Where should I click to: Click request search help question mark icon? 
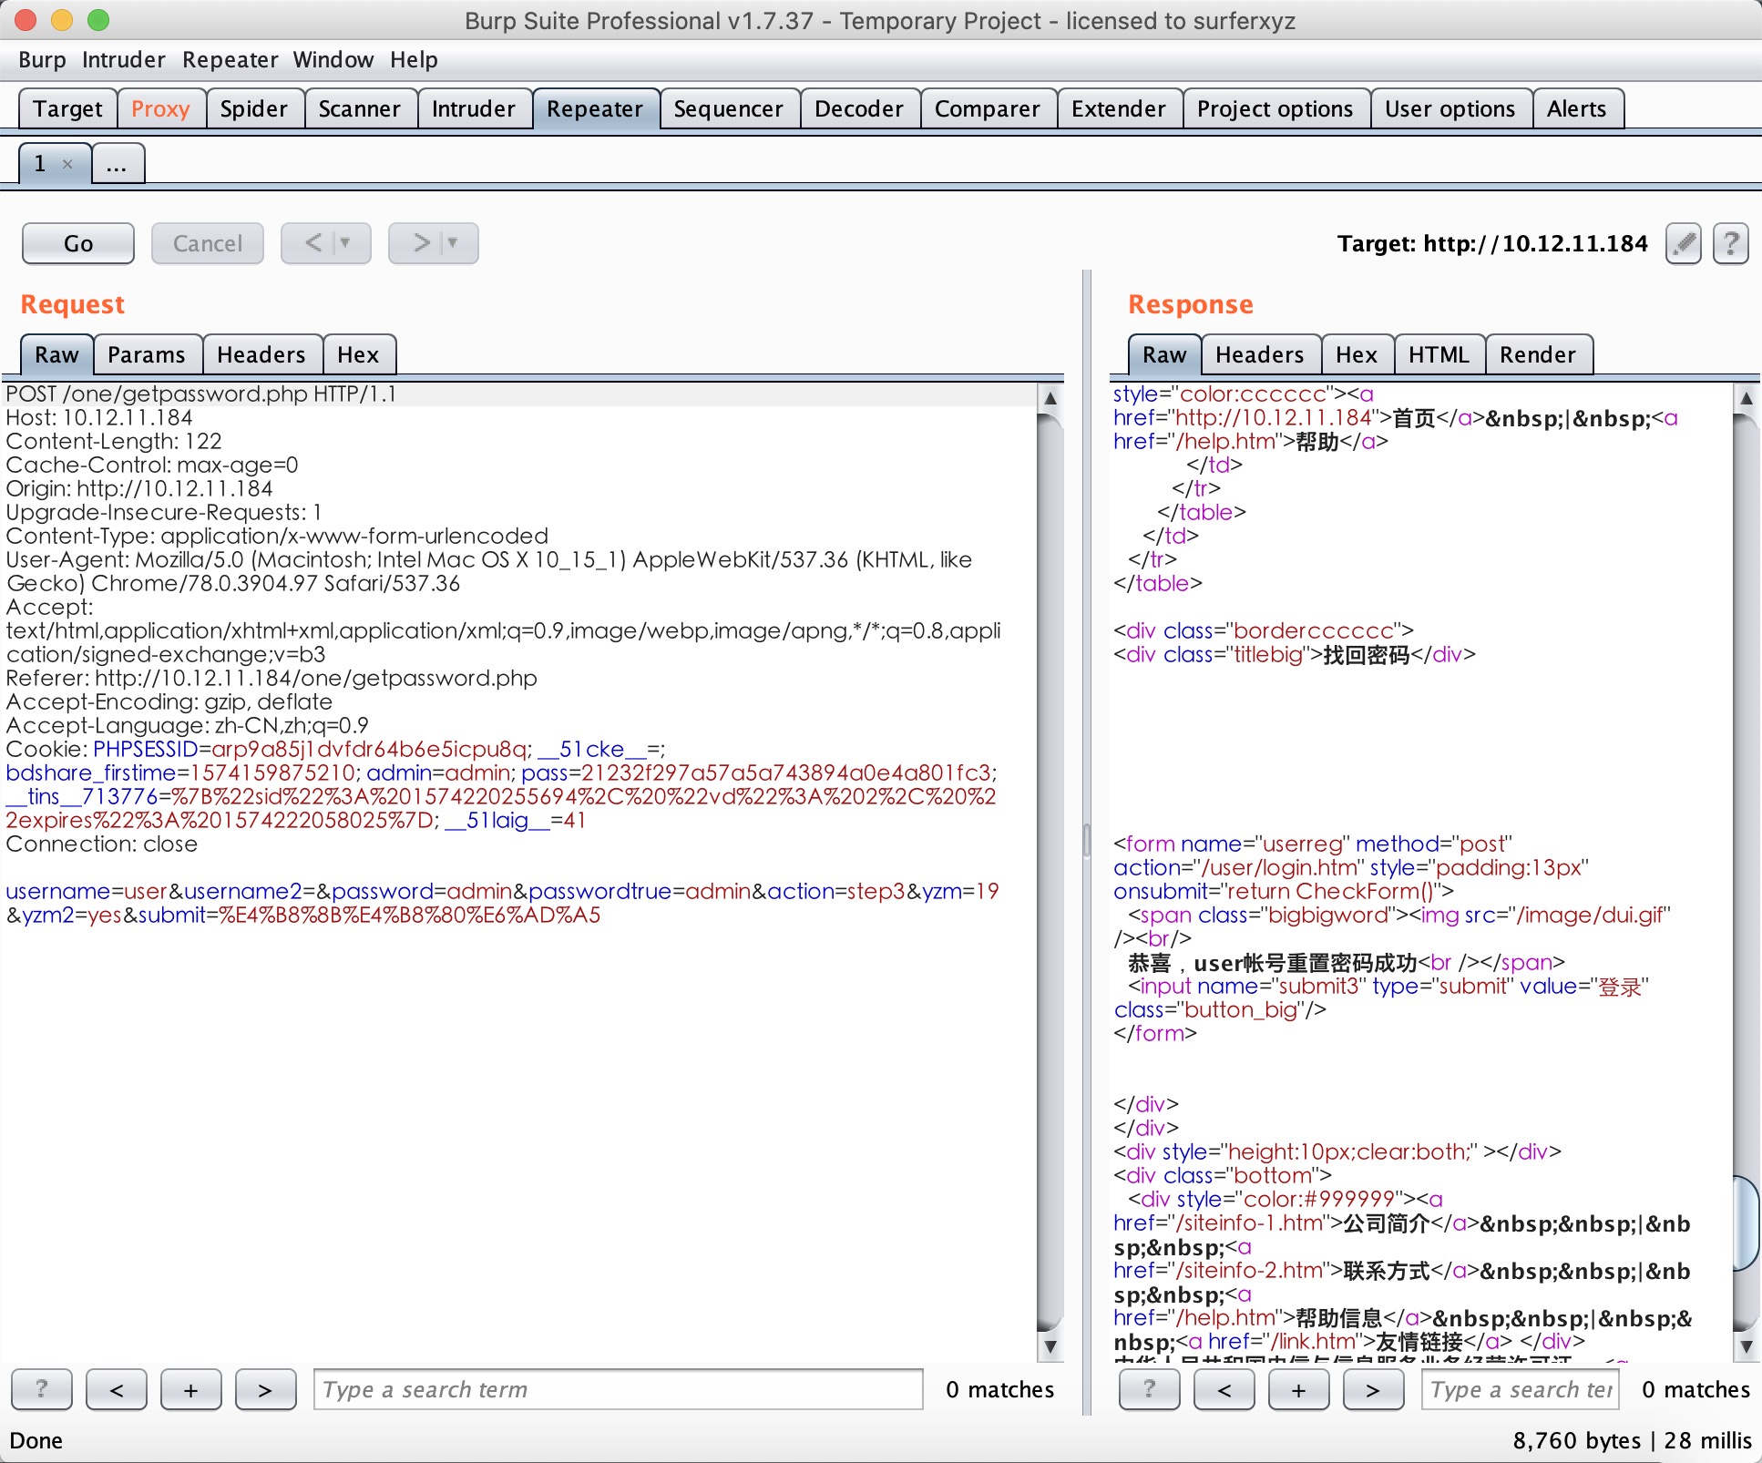click(41, 1389)
